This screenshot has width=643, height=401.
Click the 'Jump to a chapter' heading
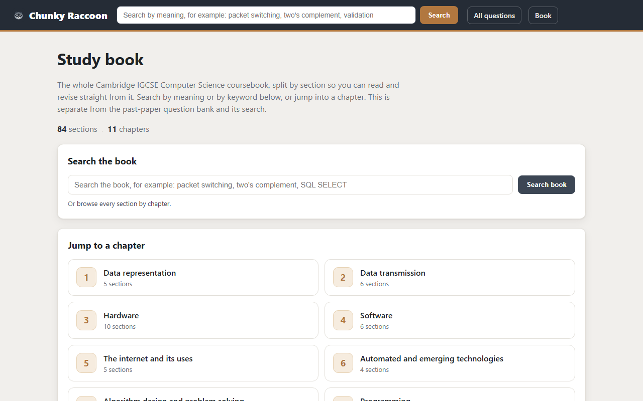pos(106,246)
